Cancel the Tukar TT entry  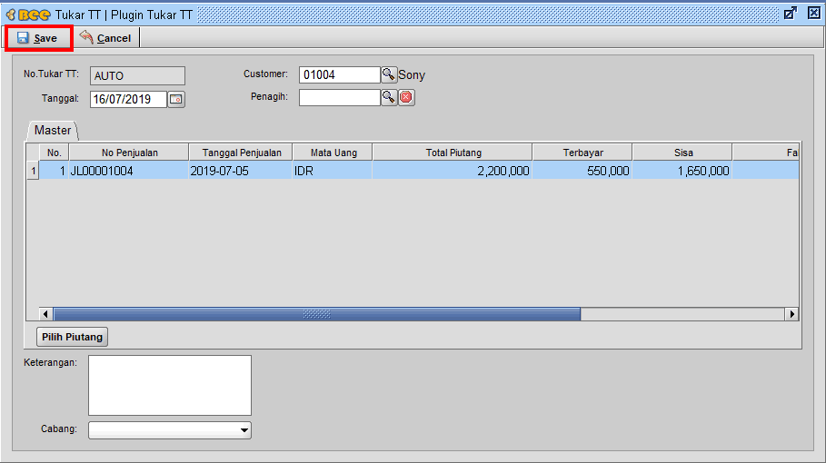(x=105, y=38)
